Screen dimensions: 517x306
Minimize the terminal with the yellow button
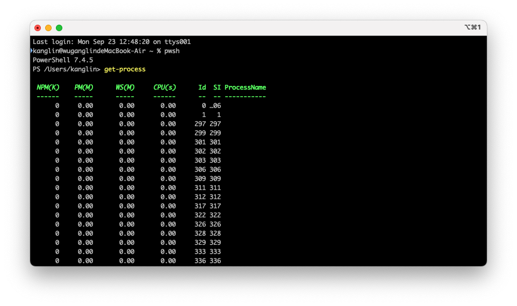click(48, 28)
